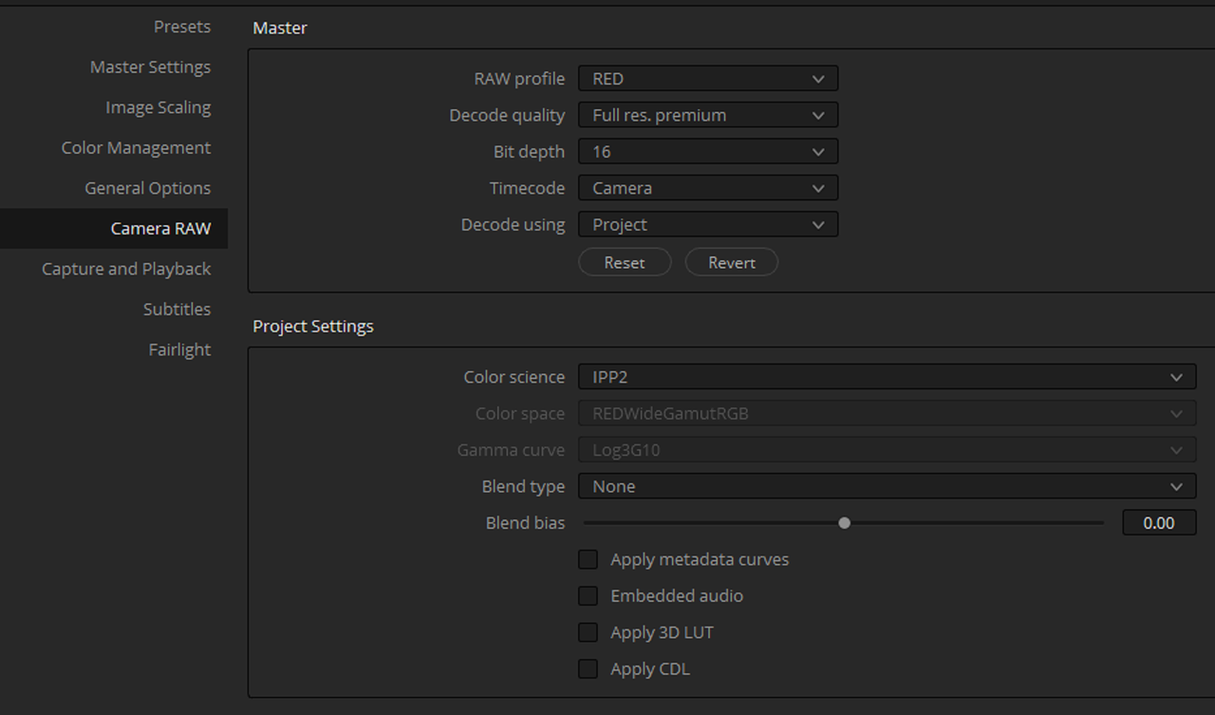The image size is (1215, 715).
Task: Open the Decode using dropdown
Action: pyautogui.click(x=708, y=225)
